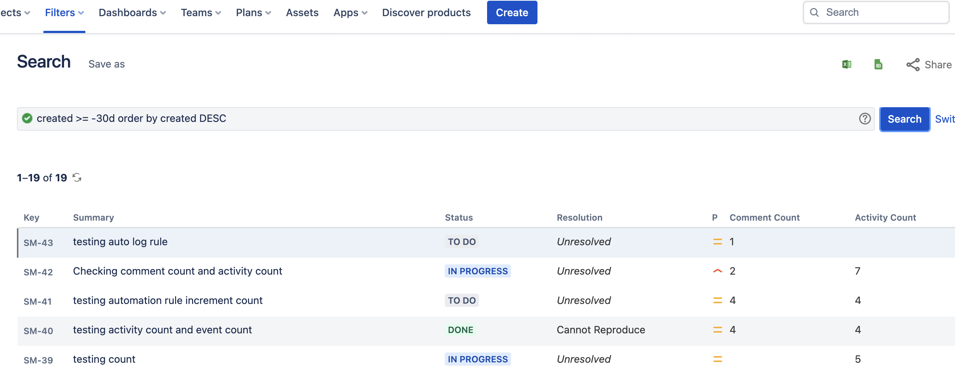Viewport: 955px width, 373px height.
Task: Click the magnifier in the global search bar
Action: tap(814, 12)
